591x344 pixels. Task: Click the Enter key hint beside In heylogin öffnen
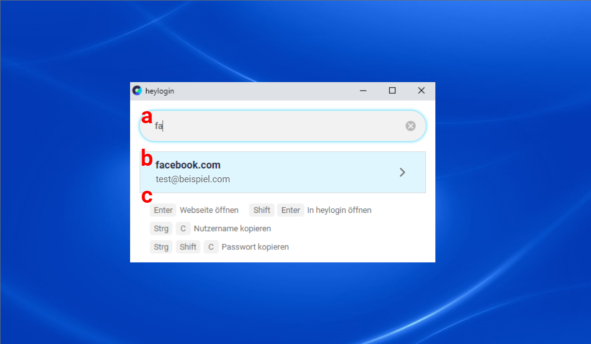(291, 210)
